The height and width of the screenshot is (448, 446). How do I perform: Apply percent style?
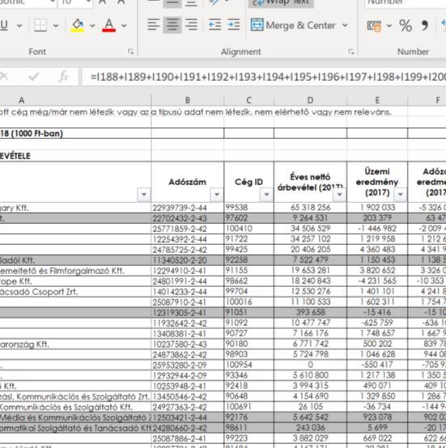(406, 25)
